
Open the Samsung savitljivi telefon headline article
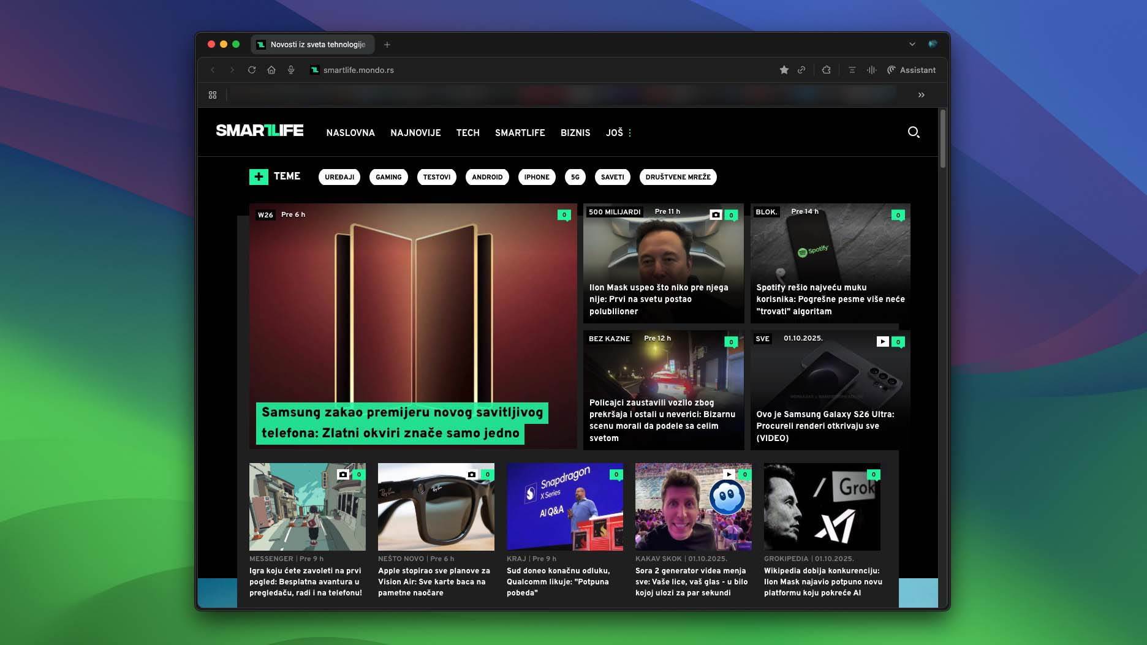[x=403, y=423]
